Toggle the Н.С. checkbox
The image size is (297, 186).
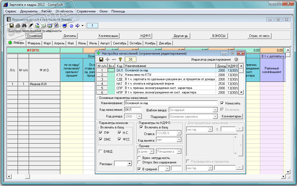(119, 133)
